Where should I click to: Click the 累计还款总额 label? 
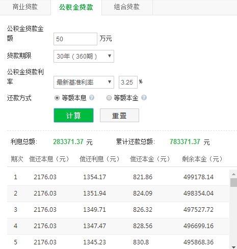(136, 142)
